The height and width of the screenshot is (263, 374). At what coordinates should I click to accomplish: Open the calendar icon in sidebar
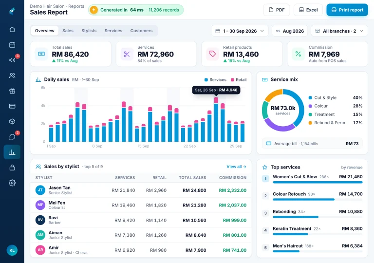pos(12,45)
